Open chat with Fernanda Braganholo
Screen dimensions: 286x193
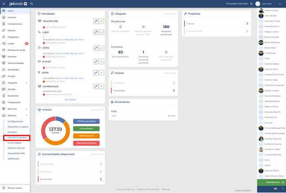pyautogui.click(x=272, y=128)
